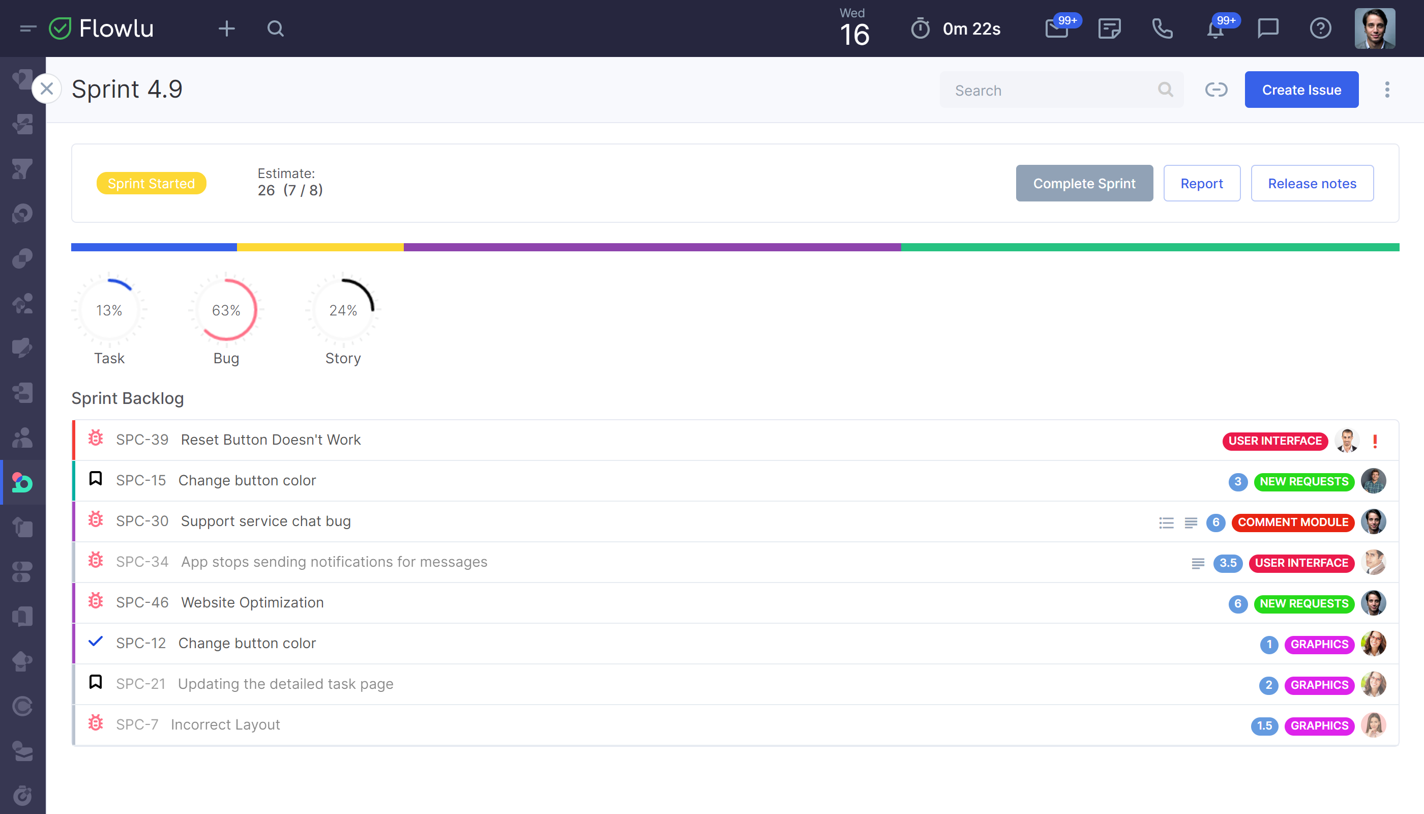
Task: Focus the sprint Search field
Action: (x=1061, y=90)
